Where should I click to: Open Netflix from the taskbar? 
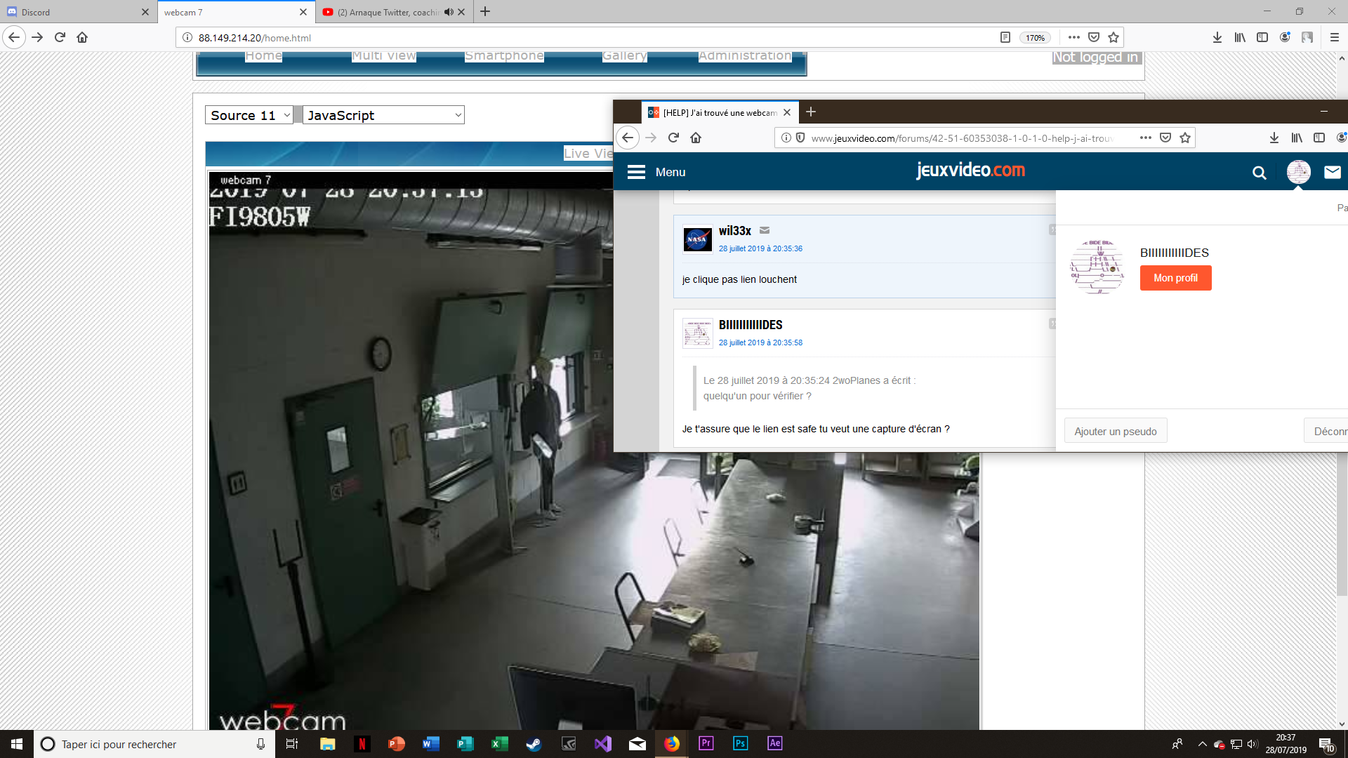[x=362, y=744]
